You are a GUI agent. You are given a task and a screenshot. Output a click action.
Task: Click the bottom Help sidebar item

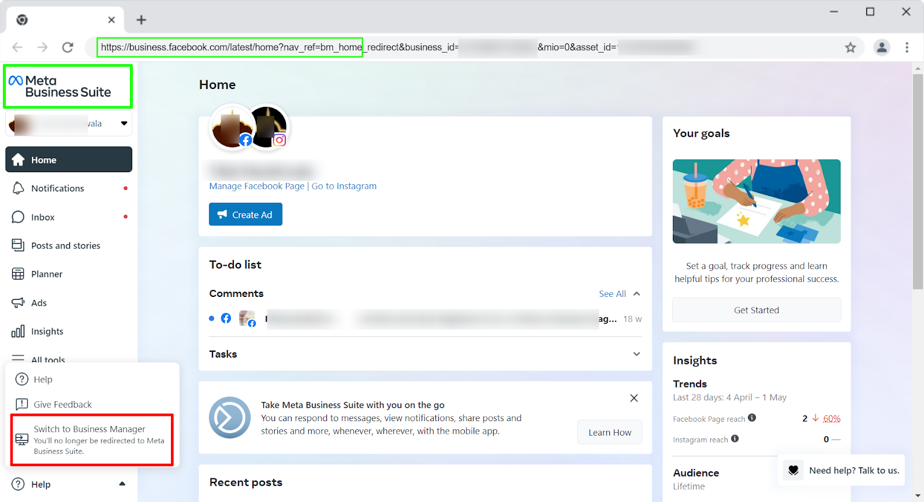(69, 484)
